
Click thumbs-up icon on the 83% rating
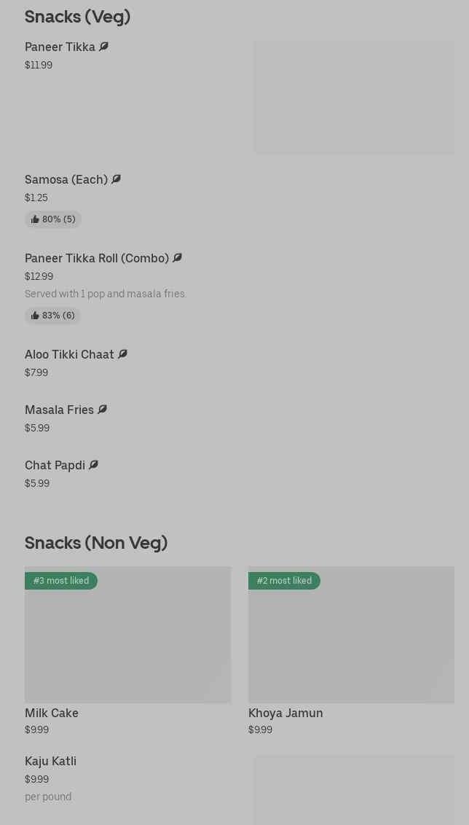[35, 316]
